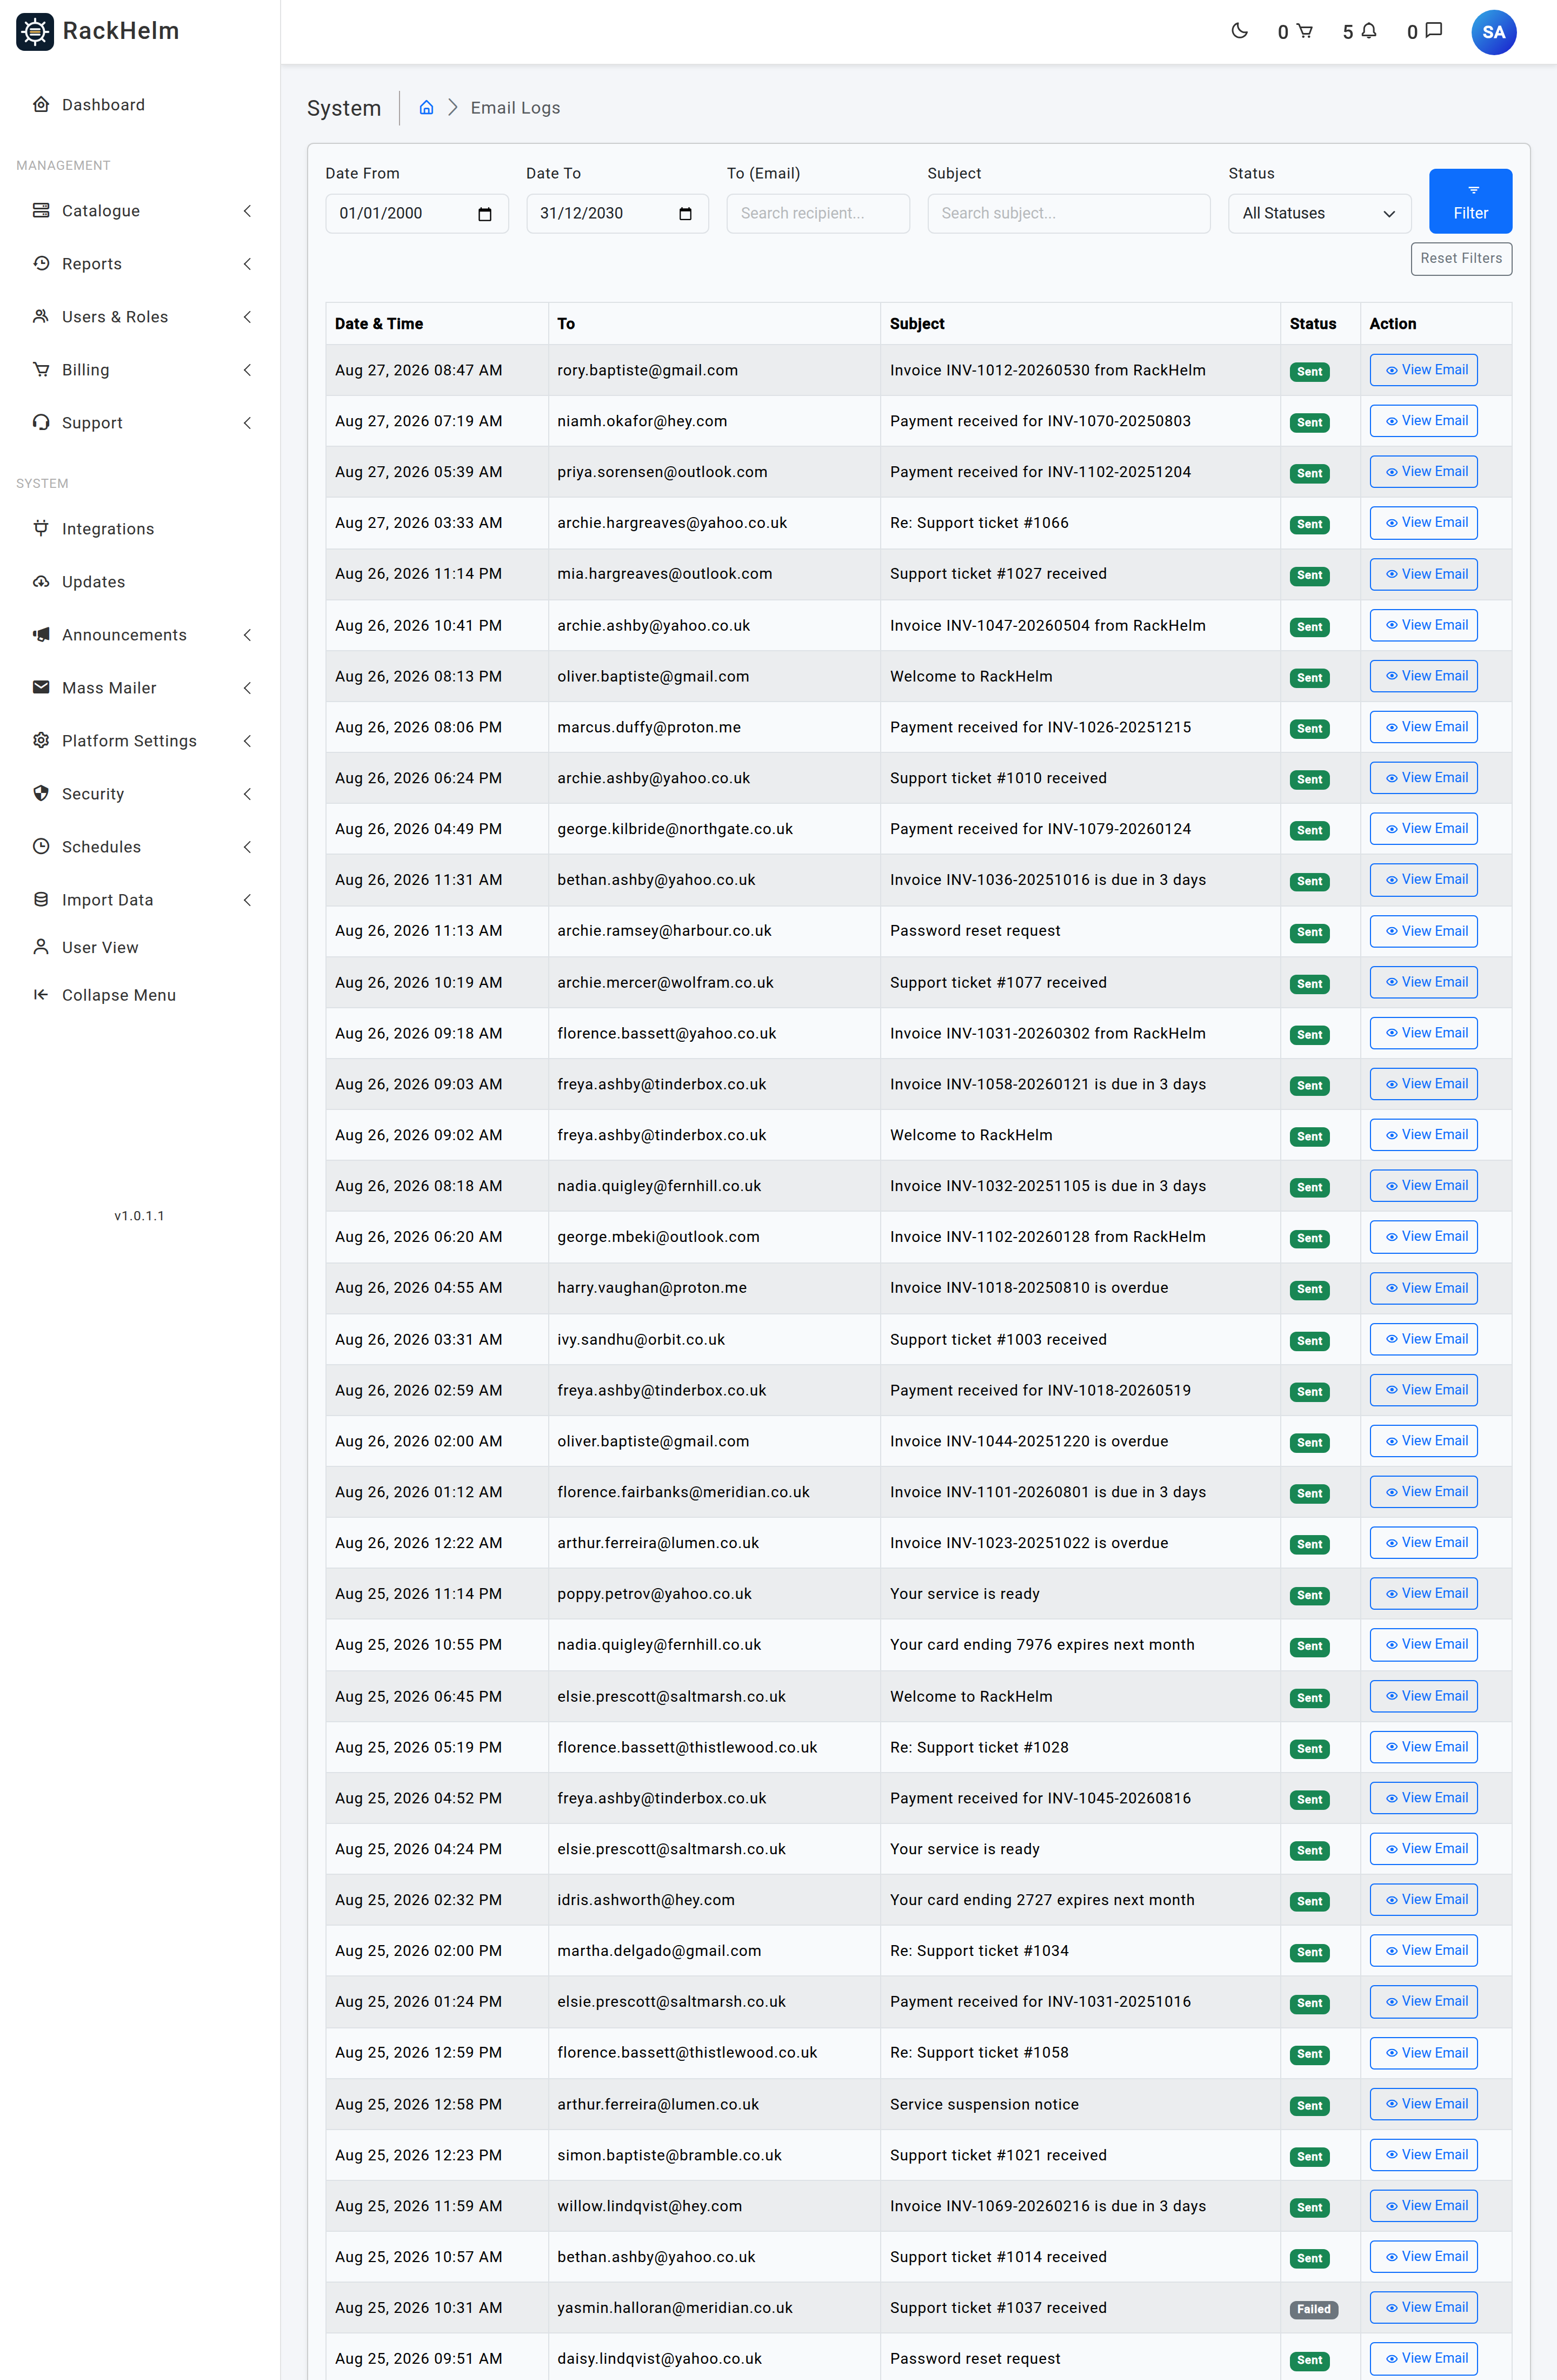Screen dimensions: 1557x2380
Task: Open the Announcements sidebar menu
Action: click(x=140, y=635)
